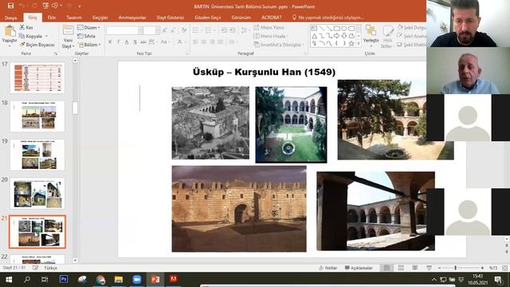The width and height of the screenshot is (510, 287).
Task: Toggle text shadow (S) formatting
Action: pos(135,41)
